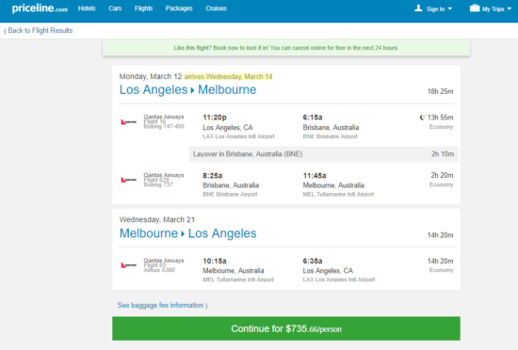Image resolution: width=518 pixels, height=350 pixels.
Task: Go to the Flights section
Action: point(143,8)
